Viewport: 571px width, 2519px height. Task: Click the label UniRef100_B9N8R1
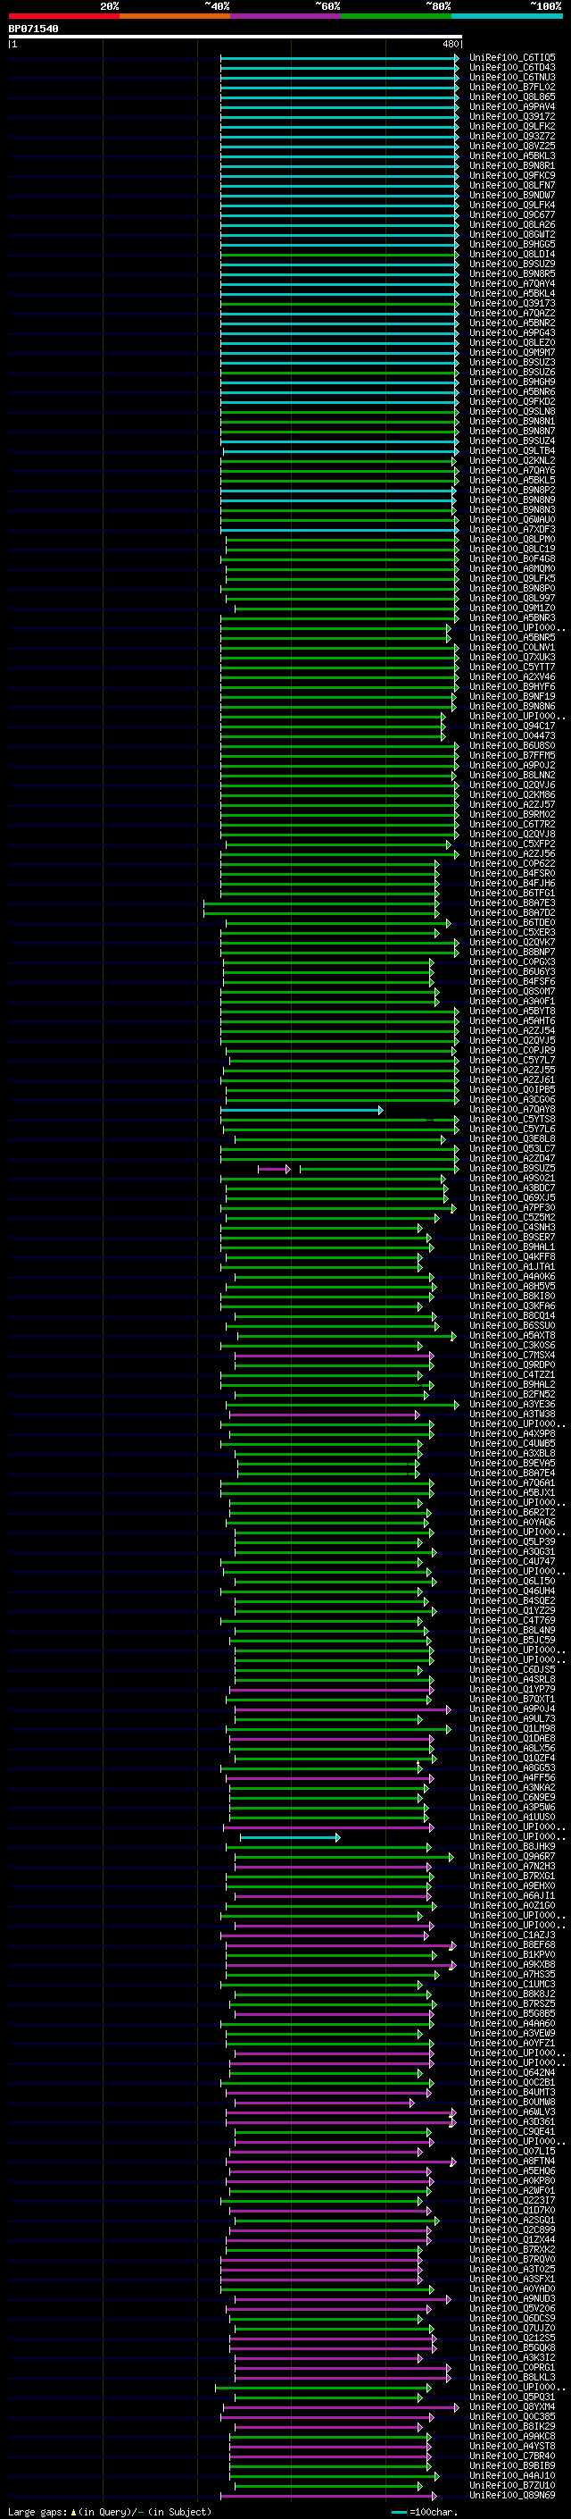pyautogui.click(x=512, y=165)
